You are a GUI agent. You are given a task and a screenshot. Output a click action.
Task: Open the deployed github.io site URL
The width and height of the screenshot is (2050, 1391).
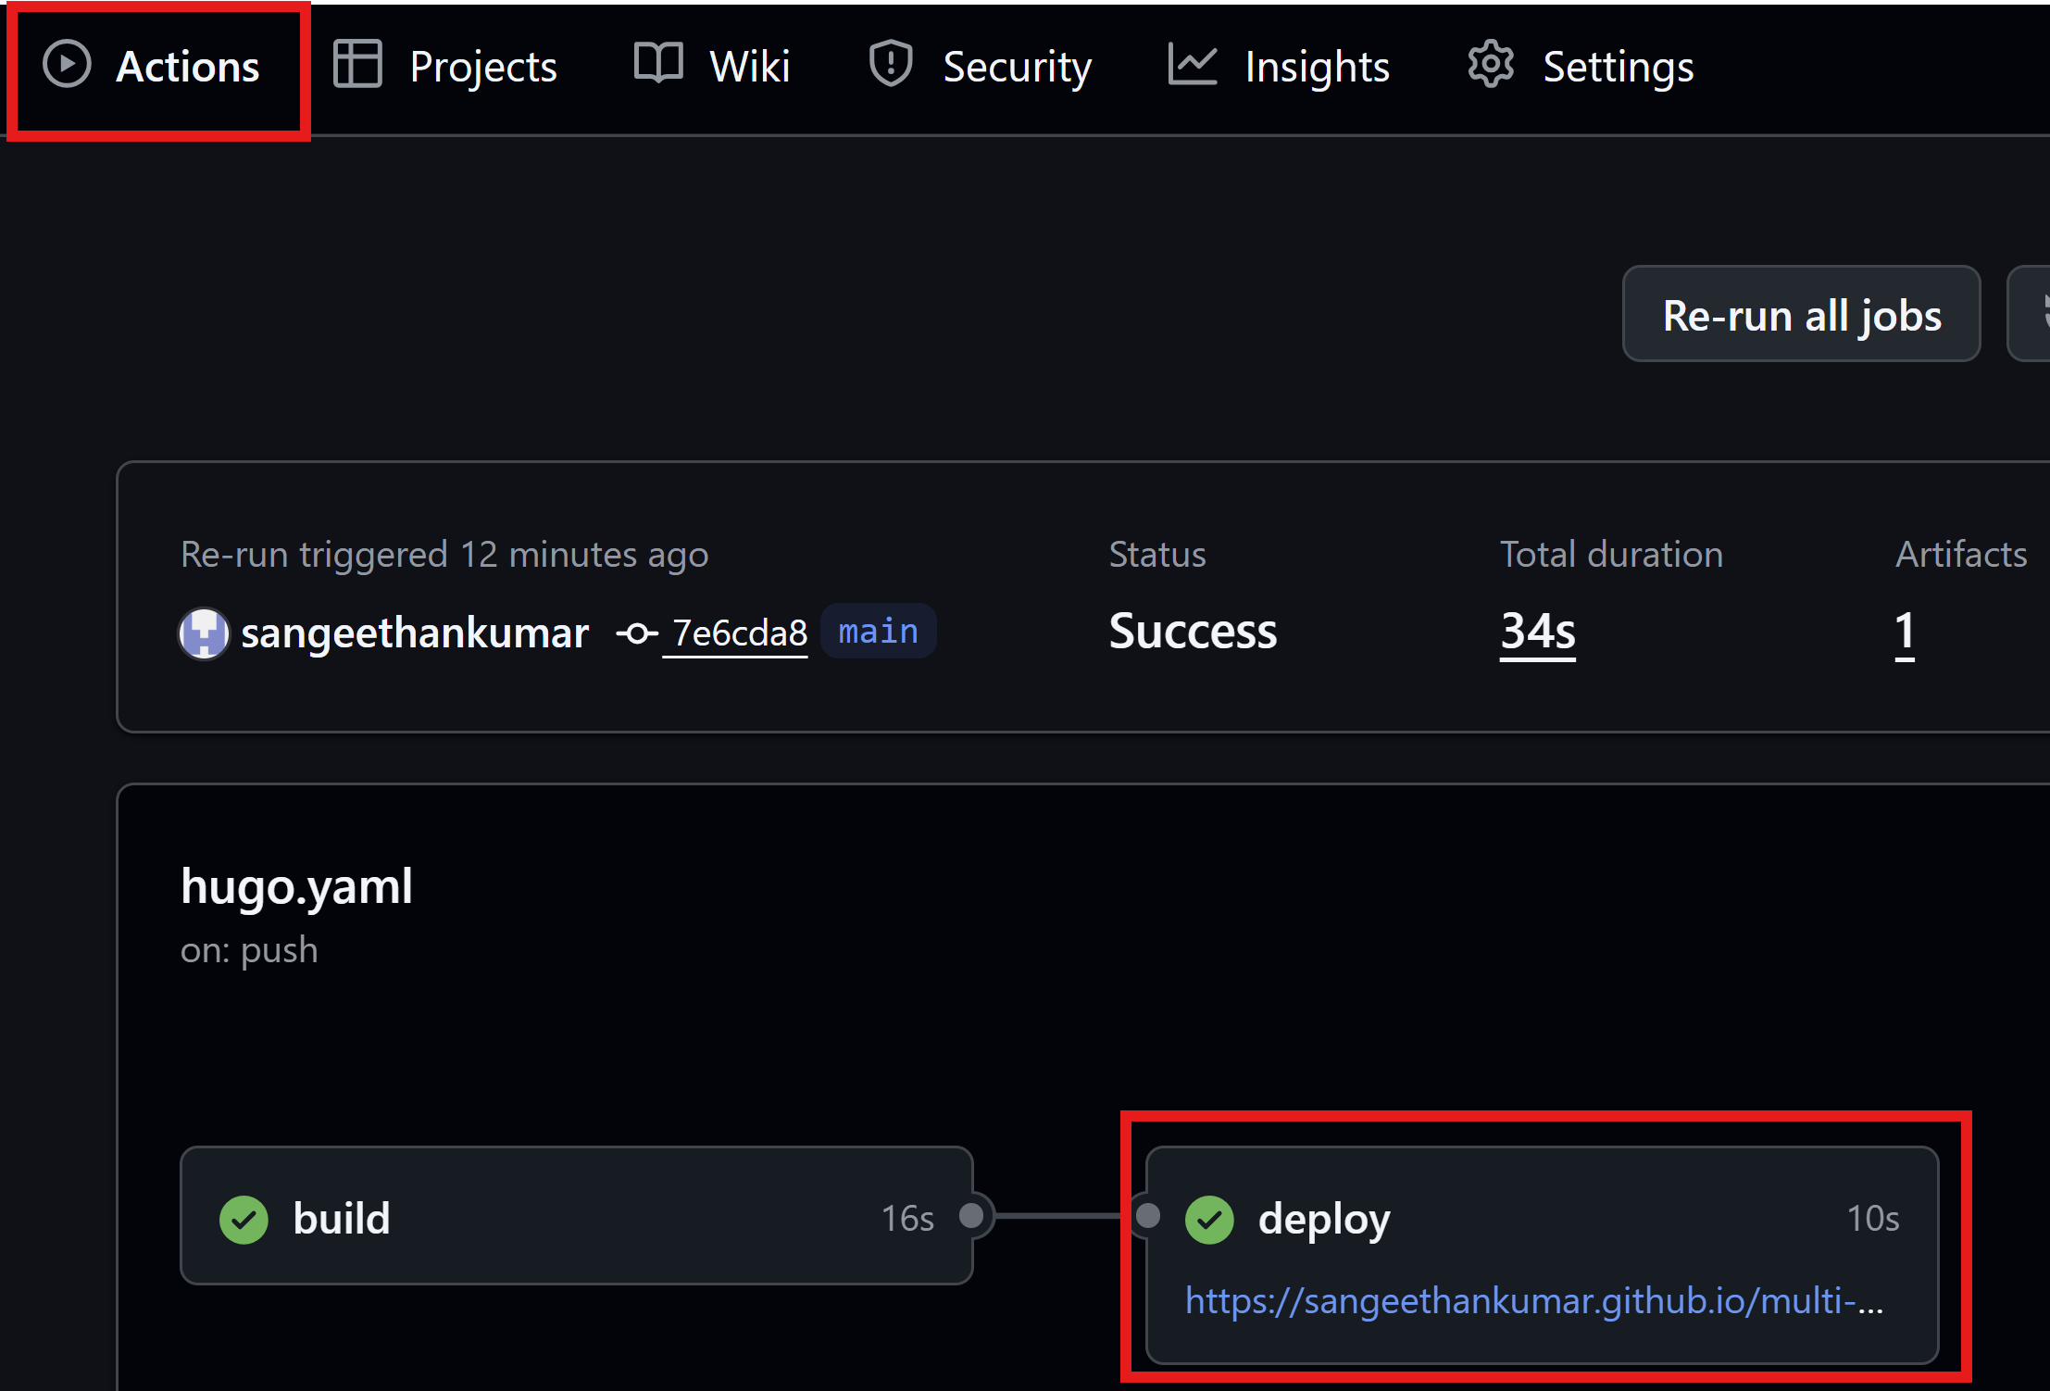[1533, 1301]
